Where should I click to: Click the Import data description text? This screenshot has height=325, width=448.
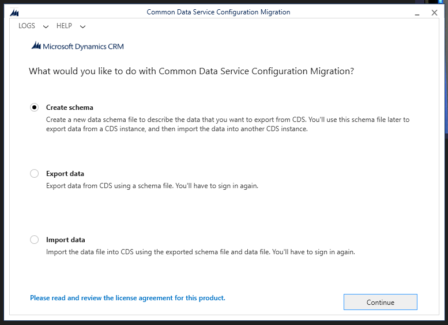201,252
